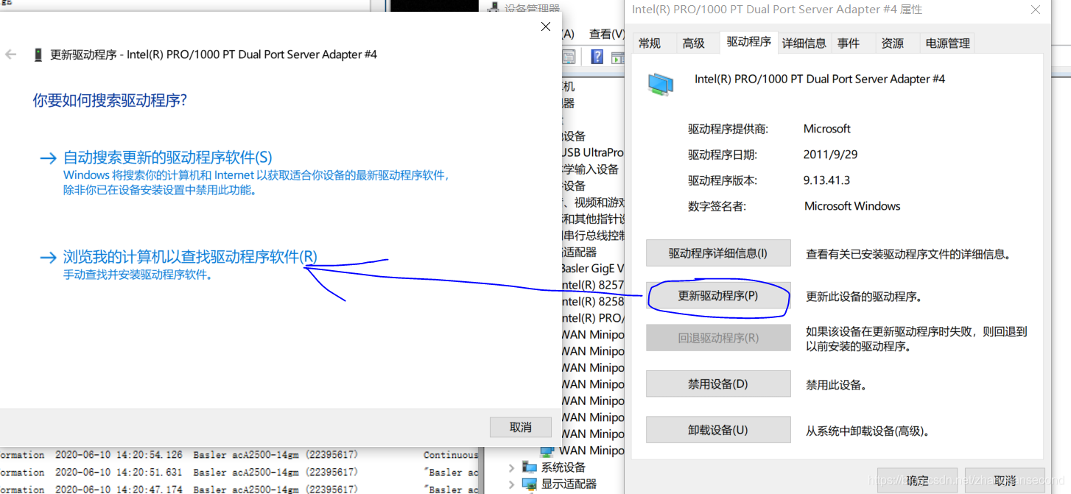Click the blue help icon in the Device Manager toolbar
This screenshot has height=494, width=1071.
click(597, 57)
